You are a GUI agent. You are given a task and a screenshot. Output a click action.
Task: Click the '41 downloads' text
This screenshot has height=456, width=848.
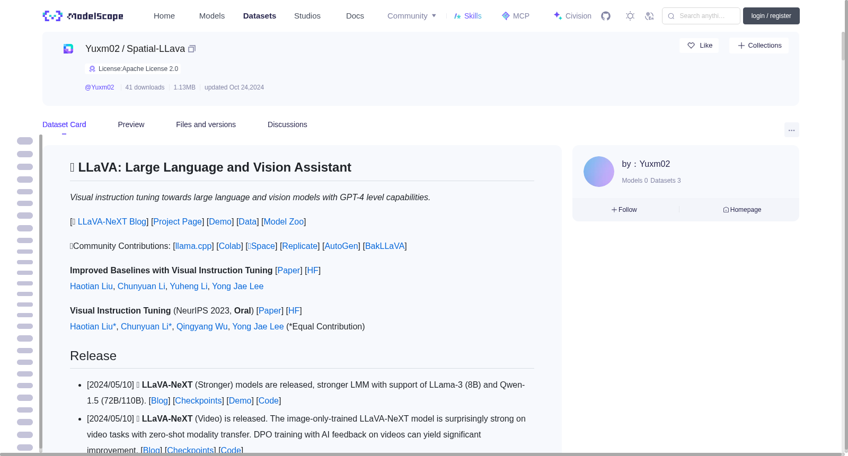pyautogui.click(x=145, y=87)
